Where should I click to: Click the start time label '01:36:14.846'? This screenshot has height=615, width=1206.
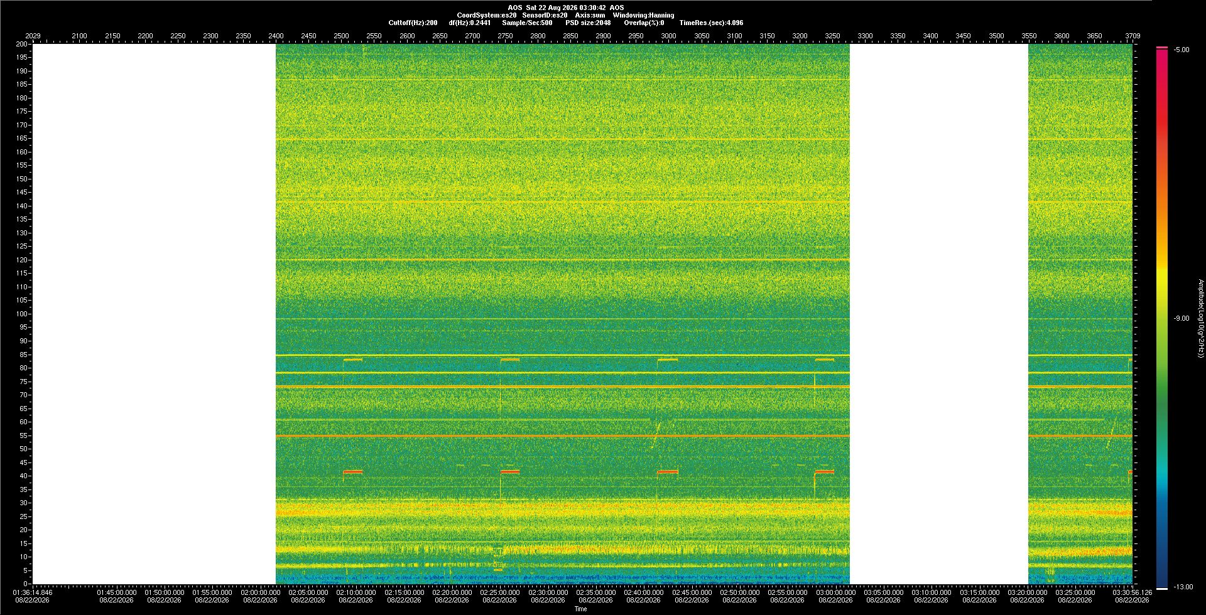(x=33, y=592)
